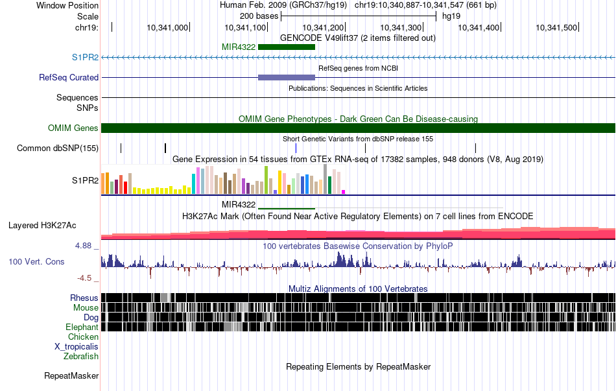Click the 10,341,300 ruler coordinate
This screenshot has height=391, width=616.
tap(401, 27)
